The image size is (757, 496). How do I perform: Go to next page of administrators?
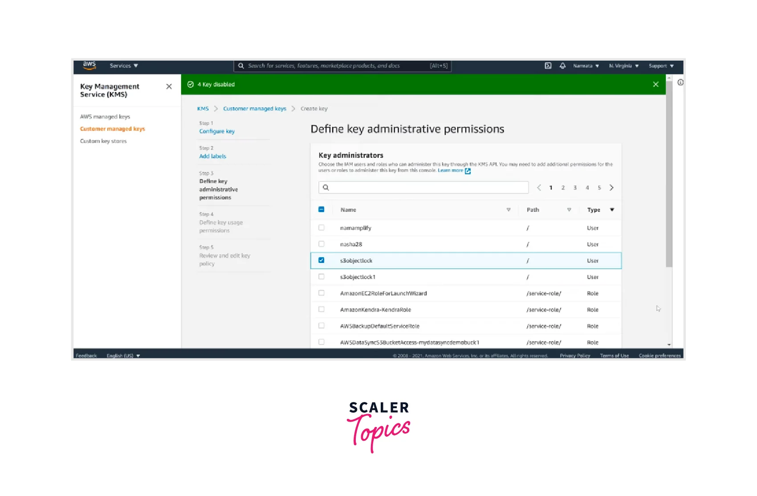(611, 188)
